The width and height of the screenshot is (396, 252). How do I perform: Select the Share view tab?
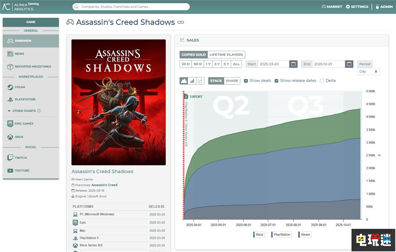[232, 81]
